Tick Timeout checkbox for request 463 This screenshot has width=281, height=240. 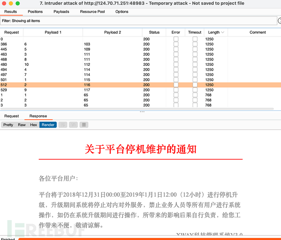pos(195,54)
